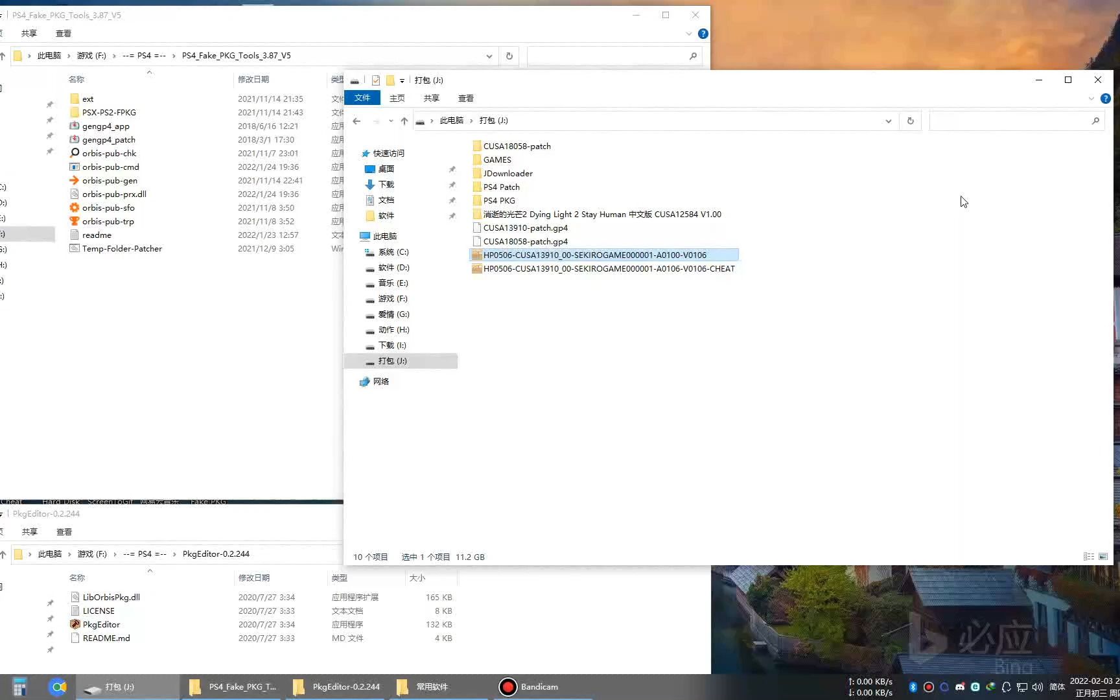Switch to Bandicam on the taskbar
The height and width of the screenshot is (700, 1120).
click(x=529, y=687)
